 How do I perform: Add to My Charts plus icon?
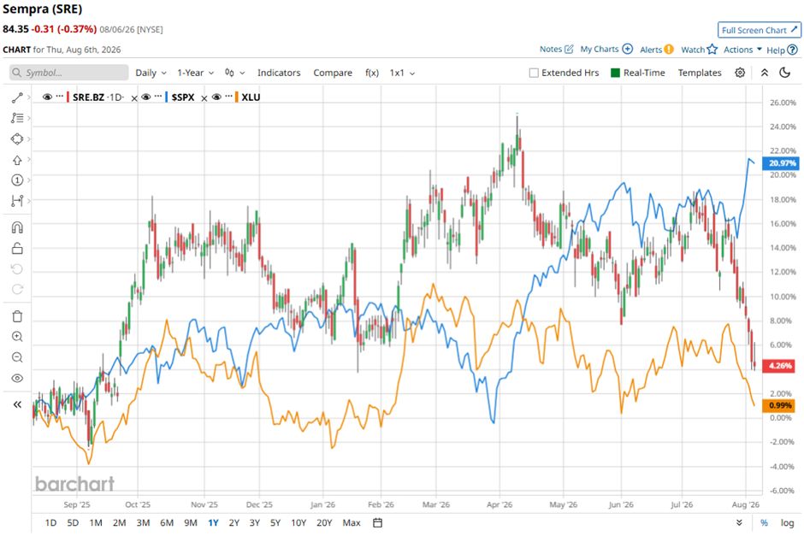pos(627,50)
